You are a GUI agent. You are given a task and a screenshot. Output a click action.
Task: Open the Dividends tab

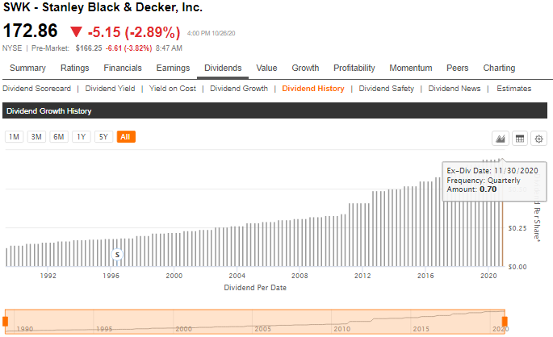tap(223, 68)
